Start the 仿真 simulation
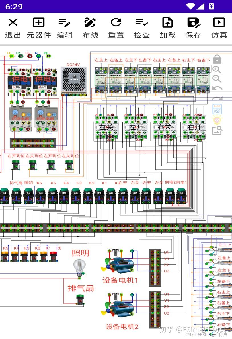Image resolution: width=232 pixels, height=339 pixels. click(x=219, y=22)
